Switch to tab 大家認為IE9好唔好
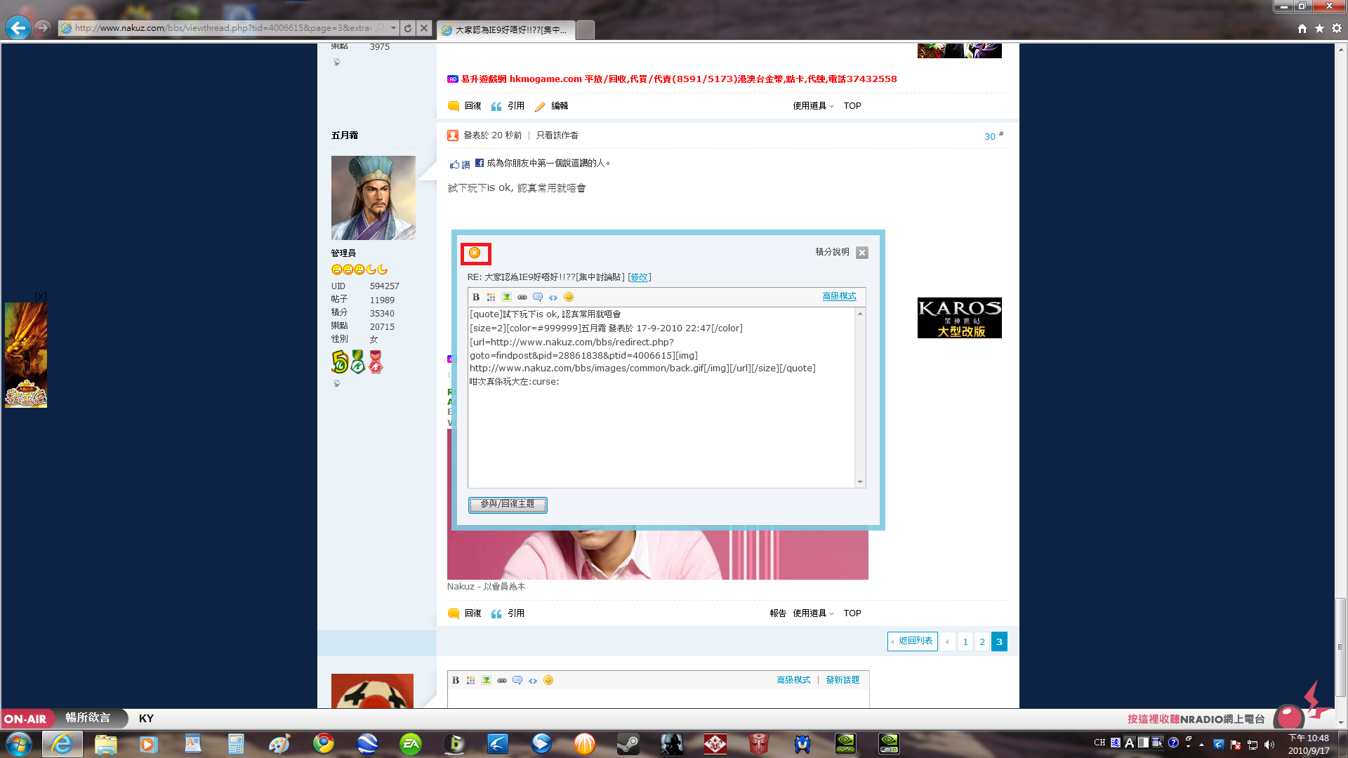1348x758 pixels. tap(505, 29)
